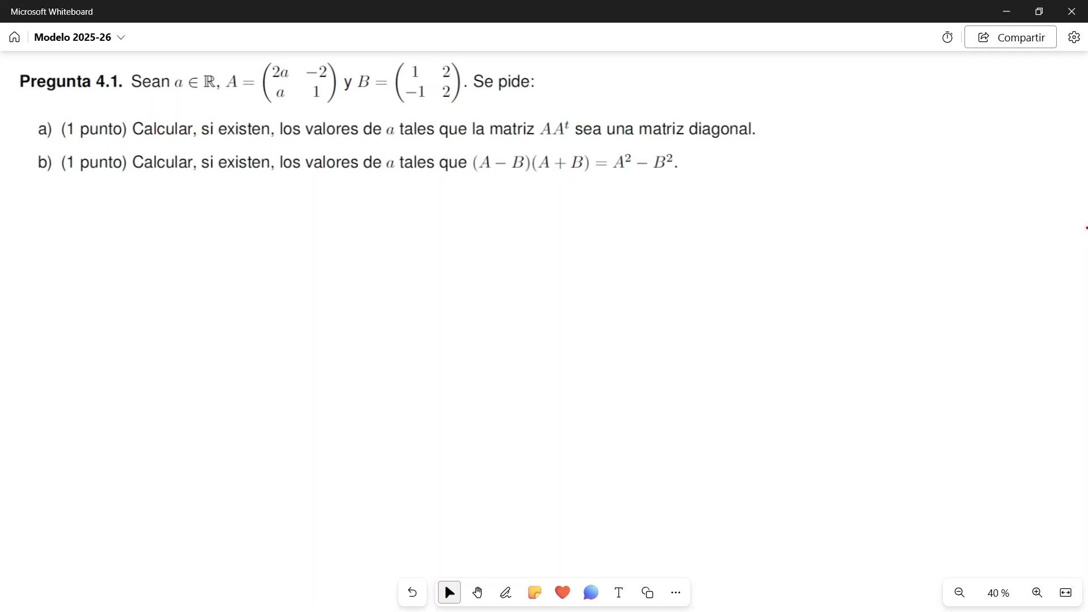Image resolution: width=1088 pixels, height=612 pixels.
Task: Activate the select arrow pointer tool
Action: pyautogui.click(x=449, y=593)
